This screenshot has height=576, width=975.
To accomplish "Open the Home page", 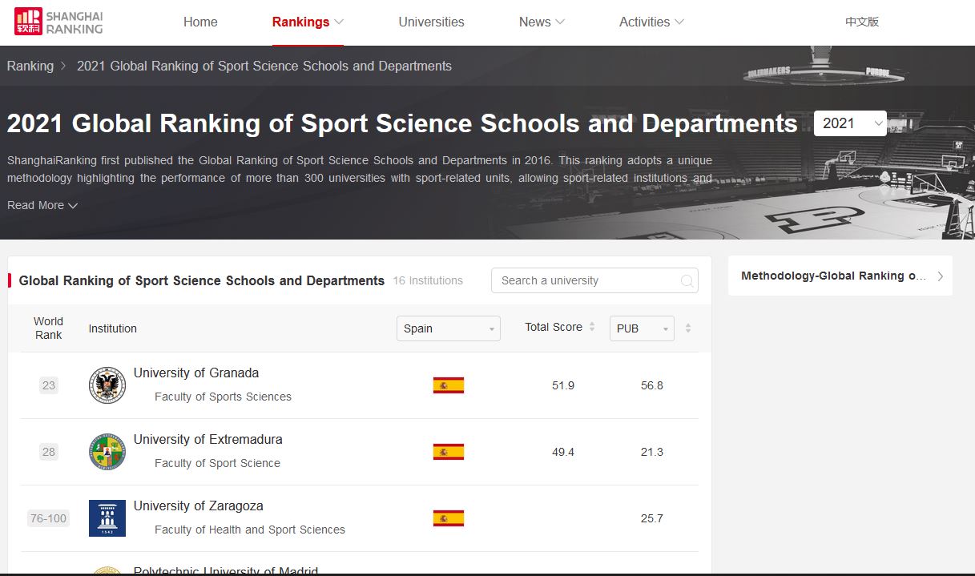I will click(200, 22).
